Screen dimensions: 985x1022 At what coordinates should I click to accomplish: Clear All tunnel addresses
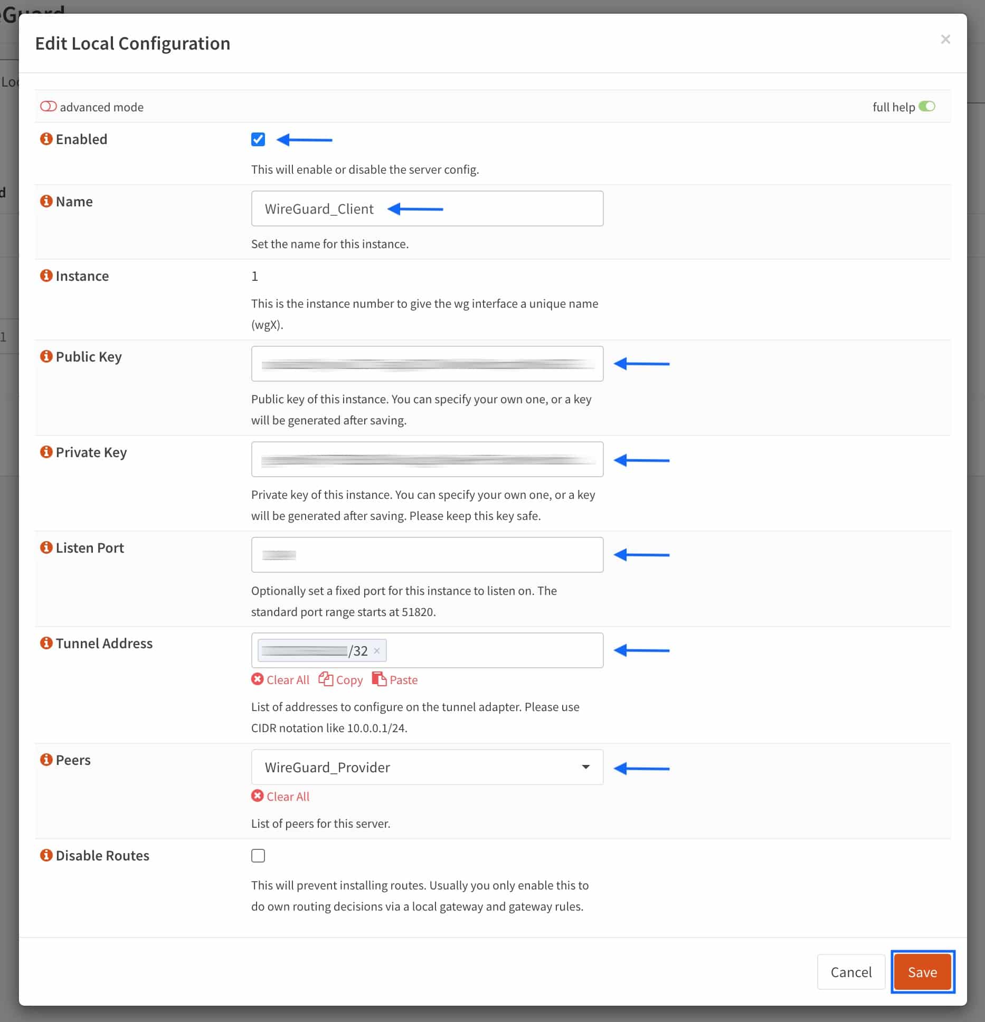coord(280,680)
